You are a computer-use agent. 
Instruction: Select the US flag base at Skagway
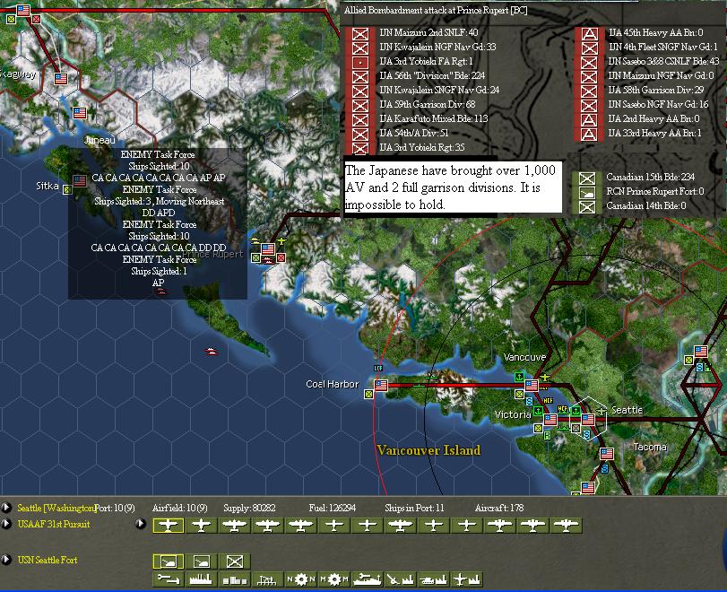tap(61, 78)
